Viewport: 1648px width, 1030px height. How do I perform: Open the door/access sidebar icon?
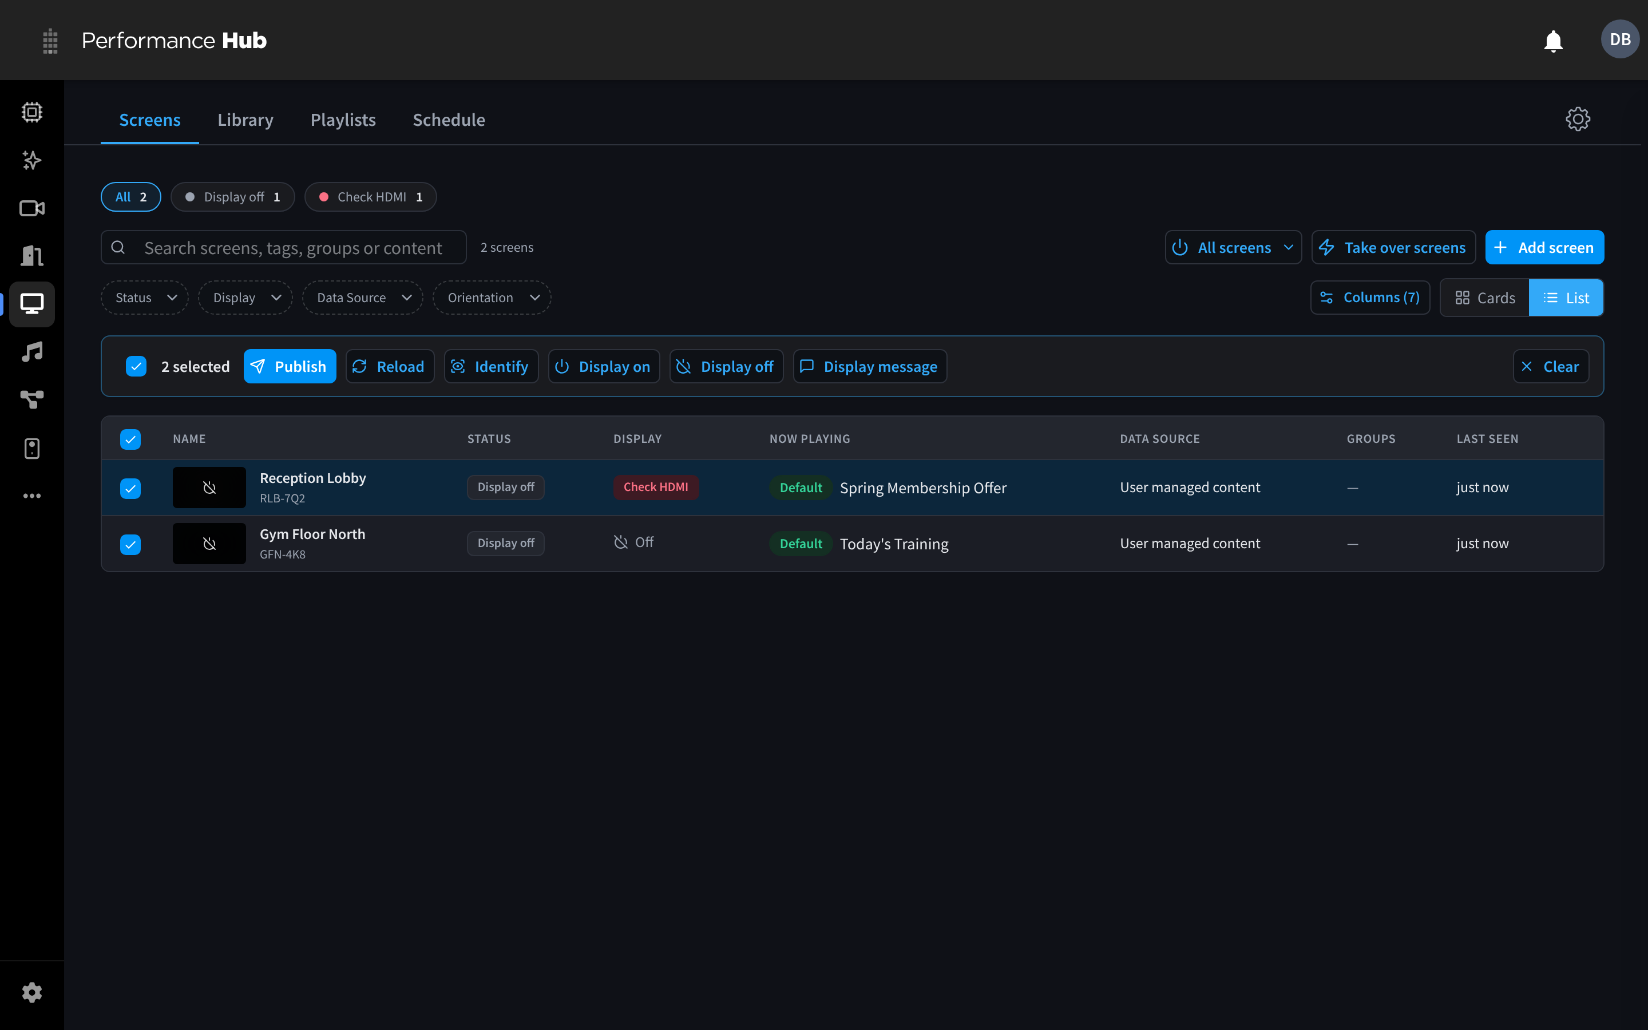point(32,256)
